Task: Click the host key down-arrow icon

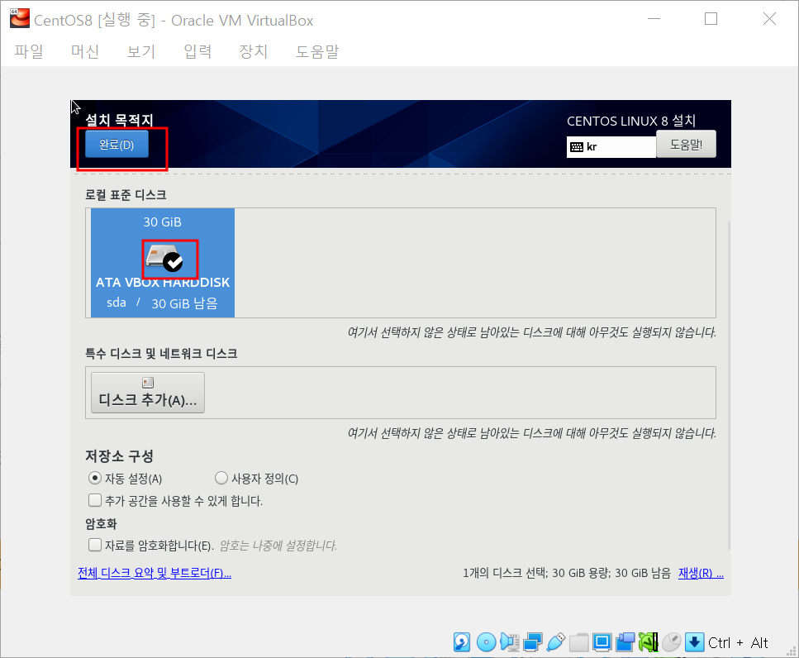Action: (695, 642)
